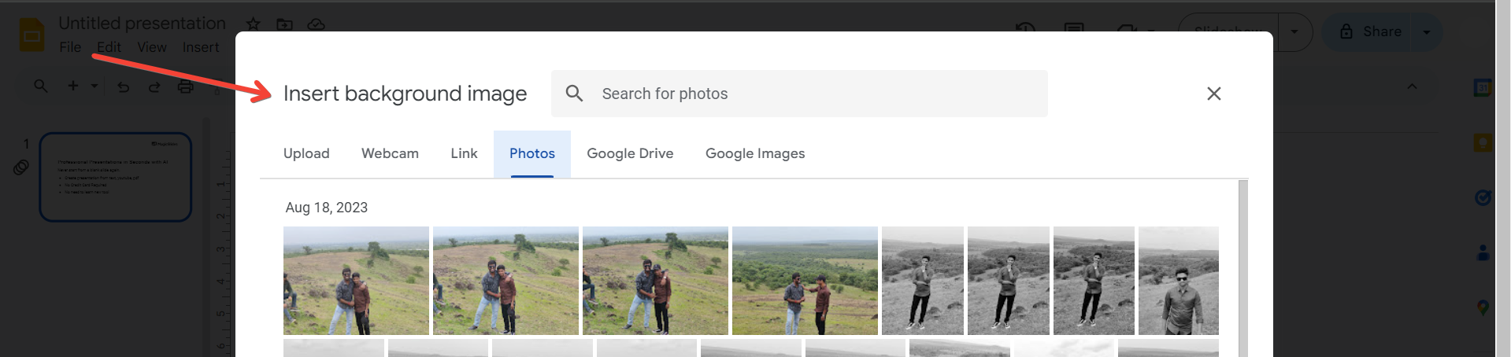
Task: Click the Google Slides home logo
Action: [x=31, y=35]
